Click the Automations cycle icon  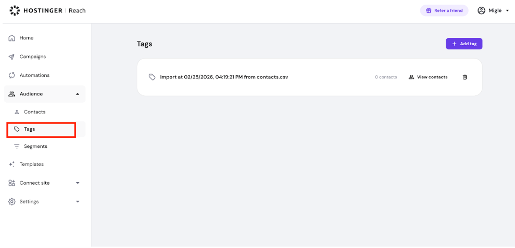[12, 75]
